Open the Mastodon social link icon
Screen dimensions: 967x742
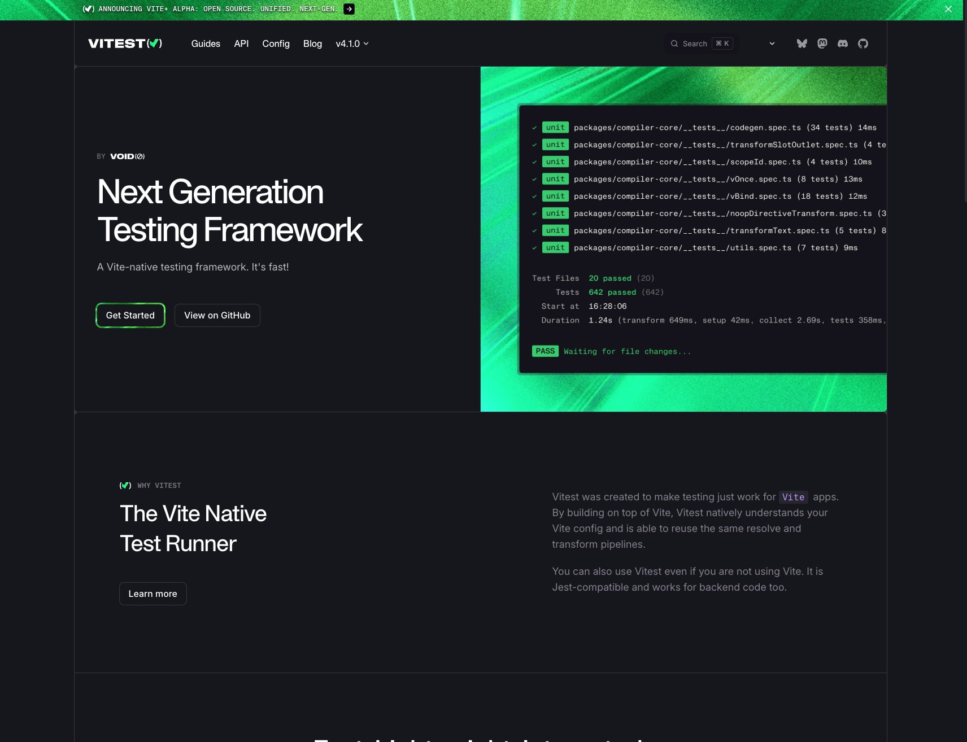click(x=822, y=43)
